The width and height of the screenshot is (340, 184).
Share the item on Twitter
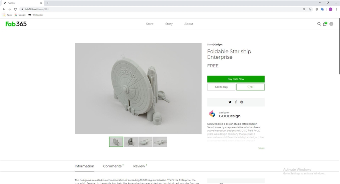tap(230, 102)
